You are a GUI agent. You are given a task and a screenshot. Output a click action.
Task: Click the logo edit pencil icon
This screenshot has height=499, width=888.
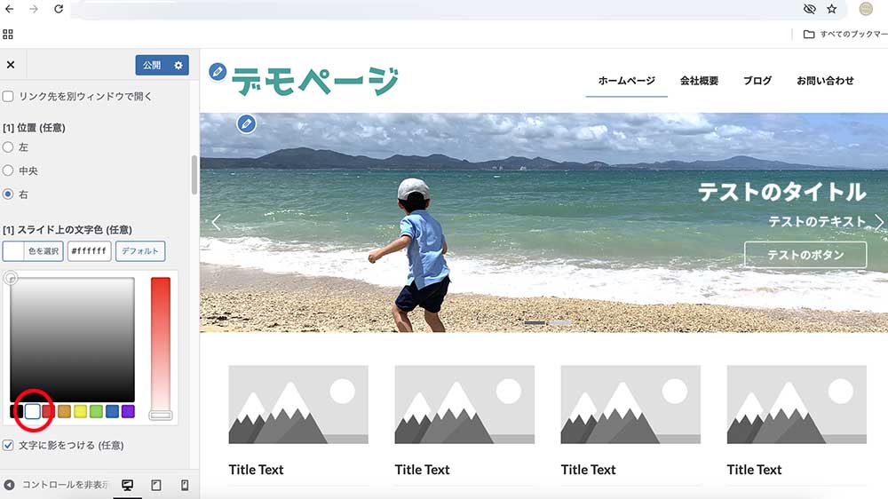tap(218, 72)
